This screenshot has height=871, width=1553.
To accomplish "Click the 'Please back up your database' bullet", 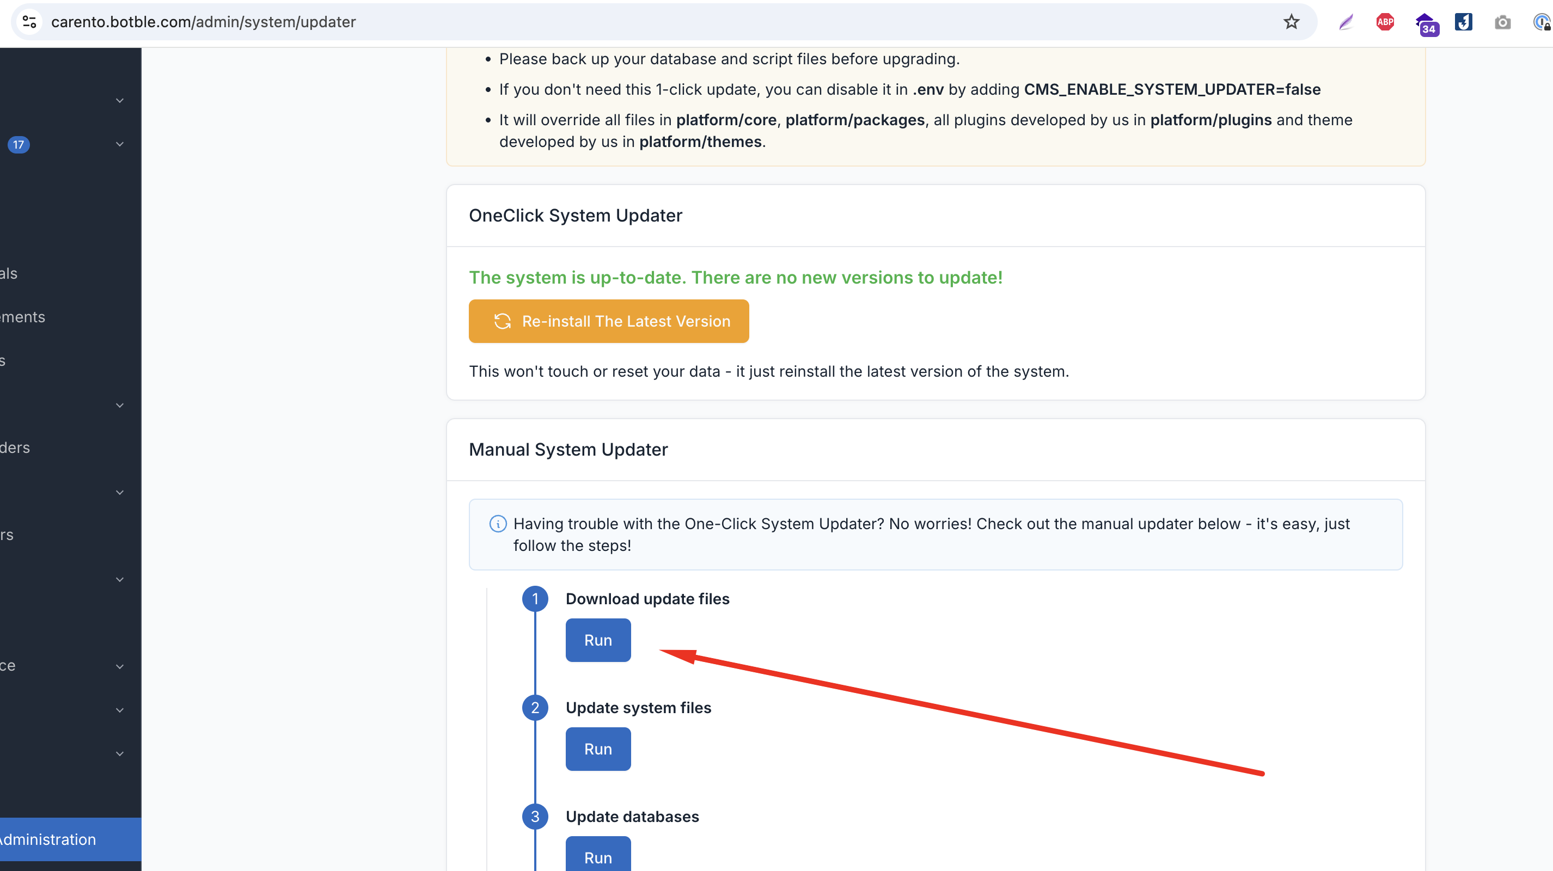I will click(x=730, y=59).
